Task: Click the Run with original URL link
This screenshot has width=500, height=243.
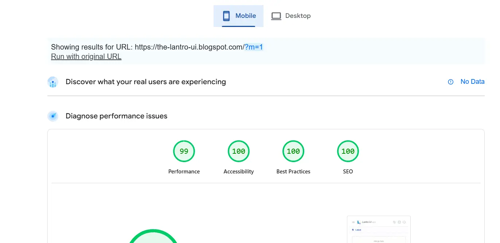Action: (86, 56)
